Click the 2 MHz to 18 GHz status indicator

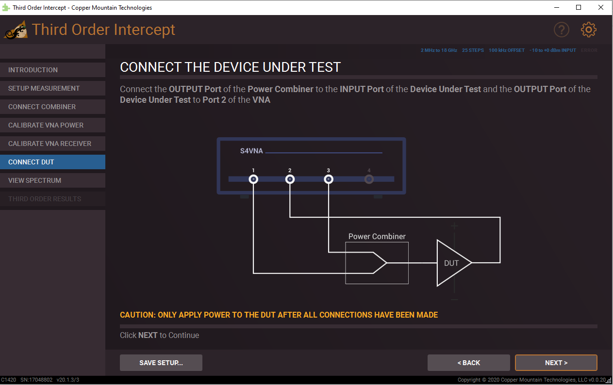[x=438, y=50]
